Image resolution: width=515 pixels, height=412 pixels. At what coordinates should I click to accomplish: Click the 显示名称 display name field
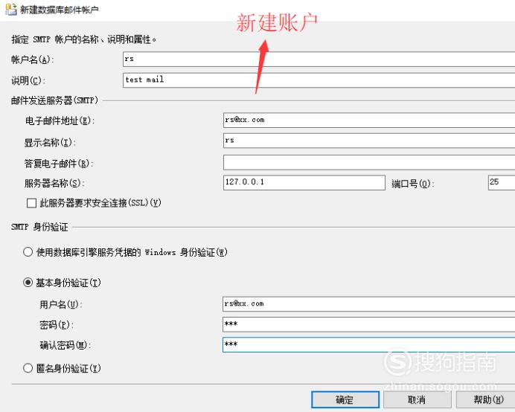(369, 141)
